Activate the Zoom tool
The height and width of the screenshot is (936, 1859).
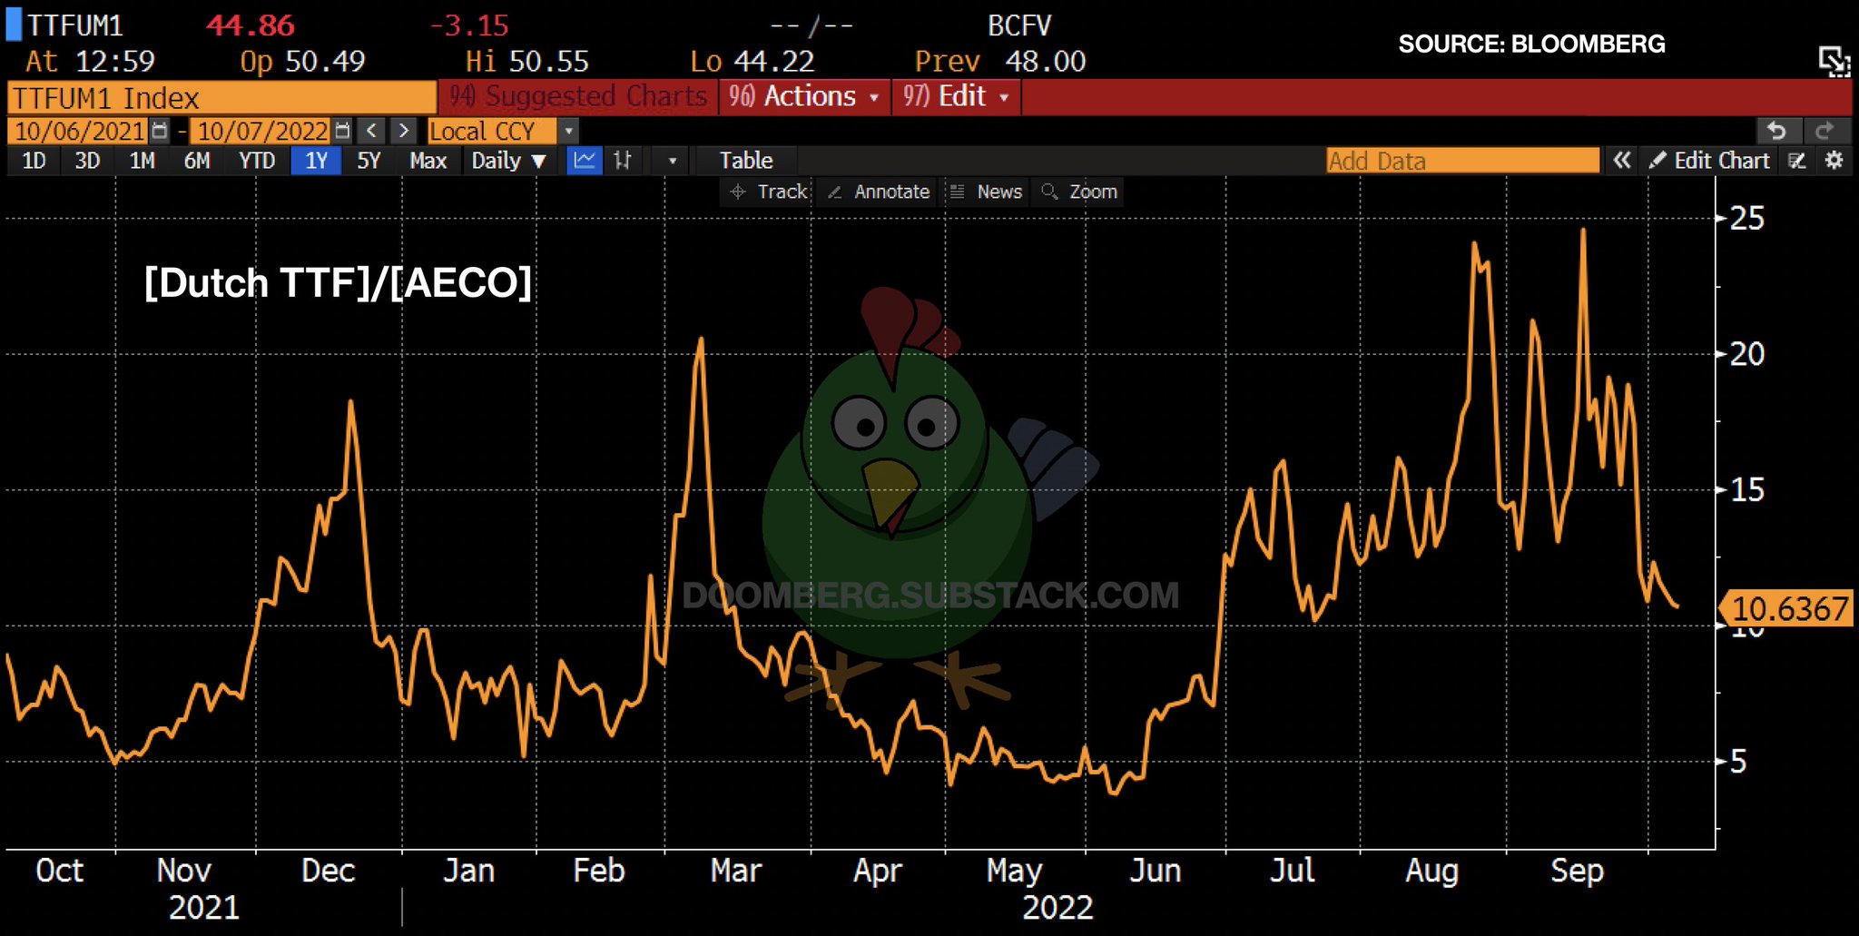coord(1079,192)
